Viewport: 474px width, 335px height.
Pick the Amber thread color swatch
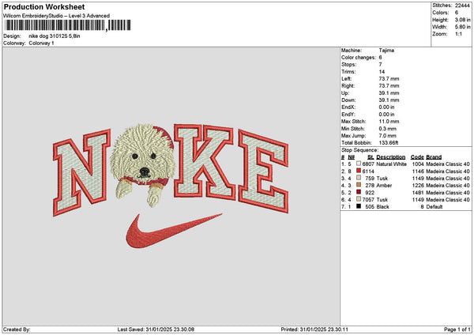(359, 185)
